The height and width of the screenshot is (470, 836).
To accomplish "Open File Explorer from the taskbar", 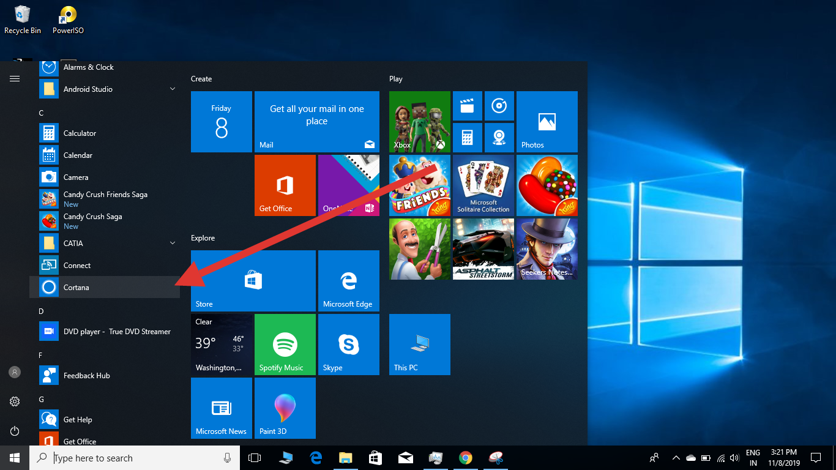I will pos(346,458).
